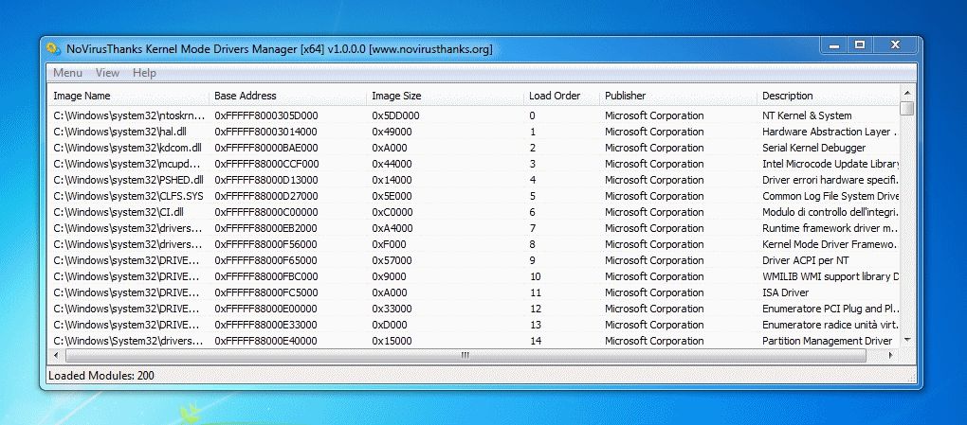Click image size 0x5E000

[x=392, y=196]
